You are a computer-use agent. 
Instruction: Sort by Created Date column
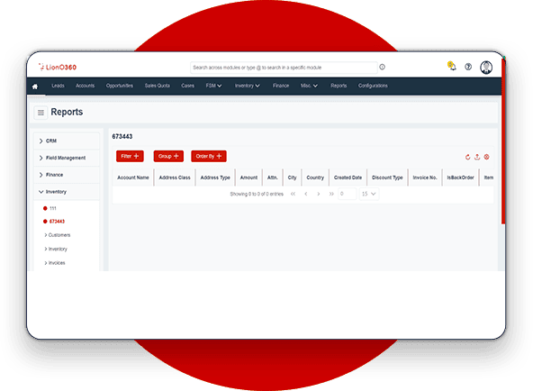coord(348,177)
